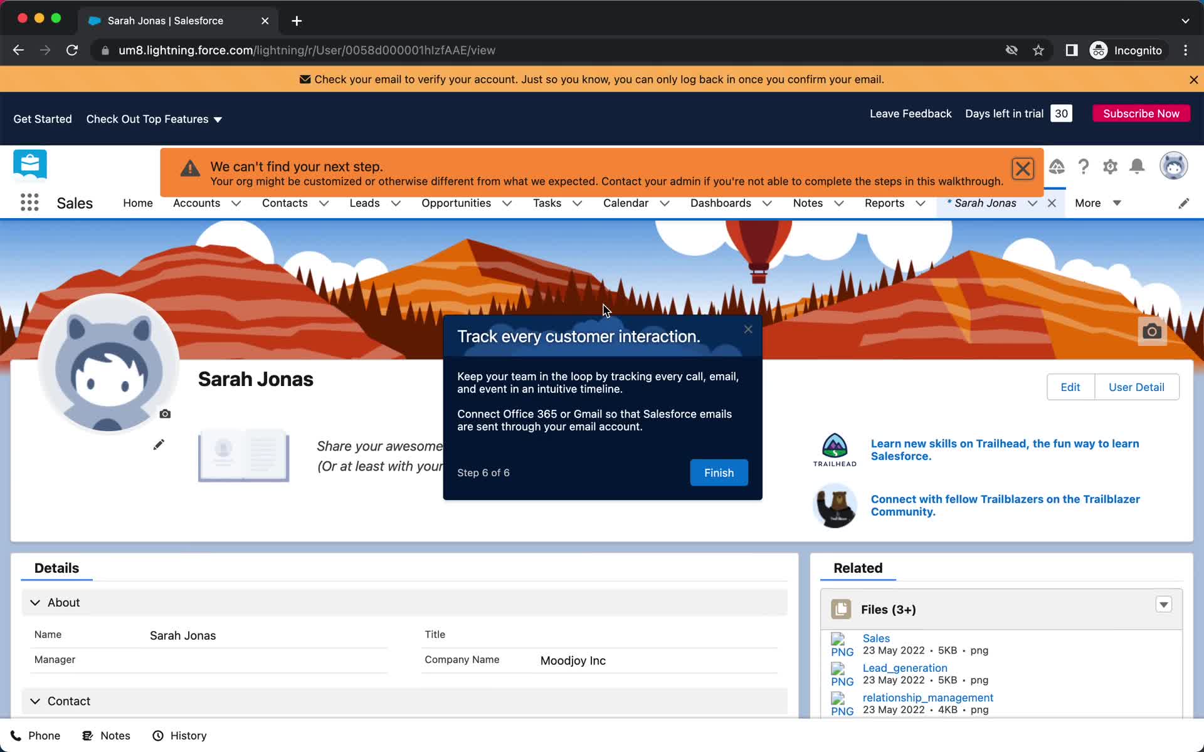
Task: Collapse the Contact section
Action: [x=35, y=701]
